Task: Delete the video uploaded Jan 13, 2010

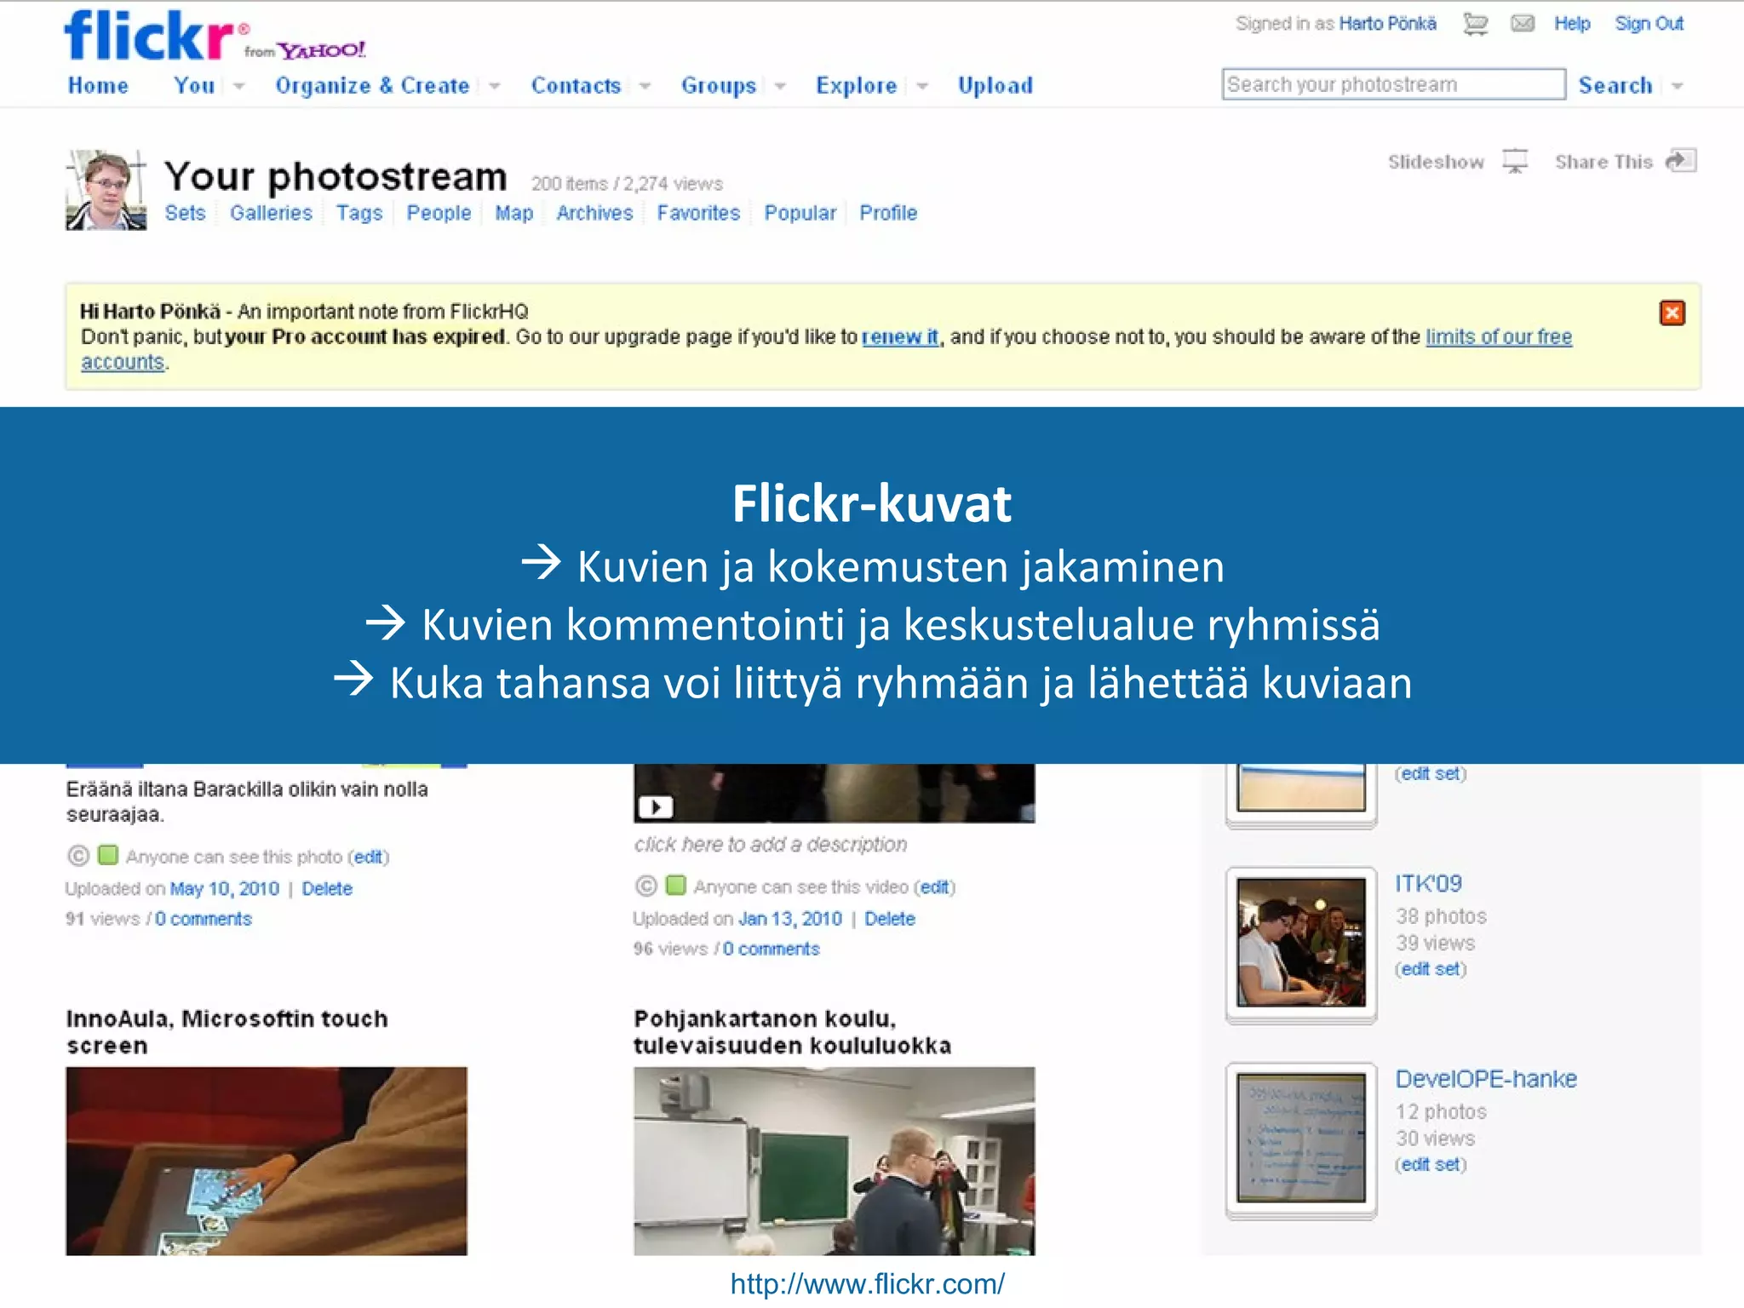Action: (889, 919)
